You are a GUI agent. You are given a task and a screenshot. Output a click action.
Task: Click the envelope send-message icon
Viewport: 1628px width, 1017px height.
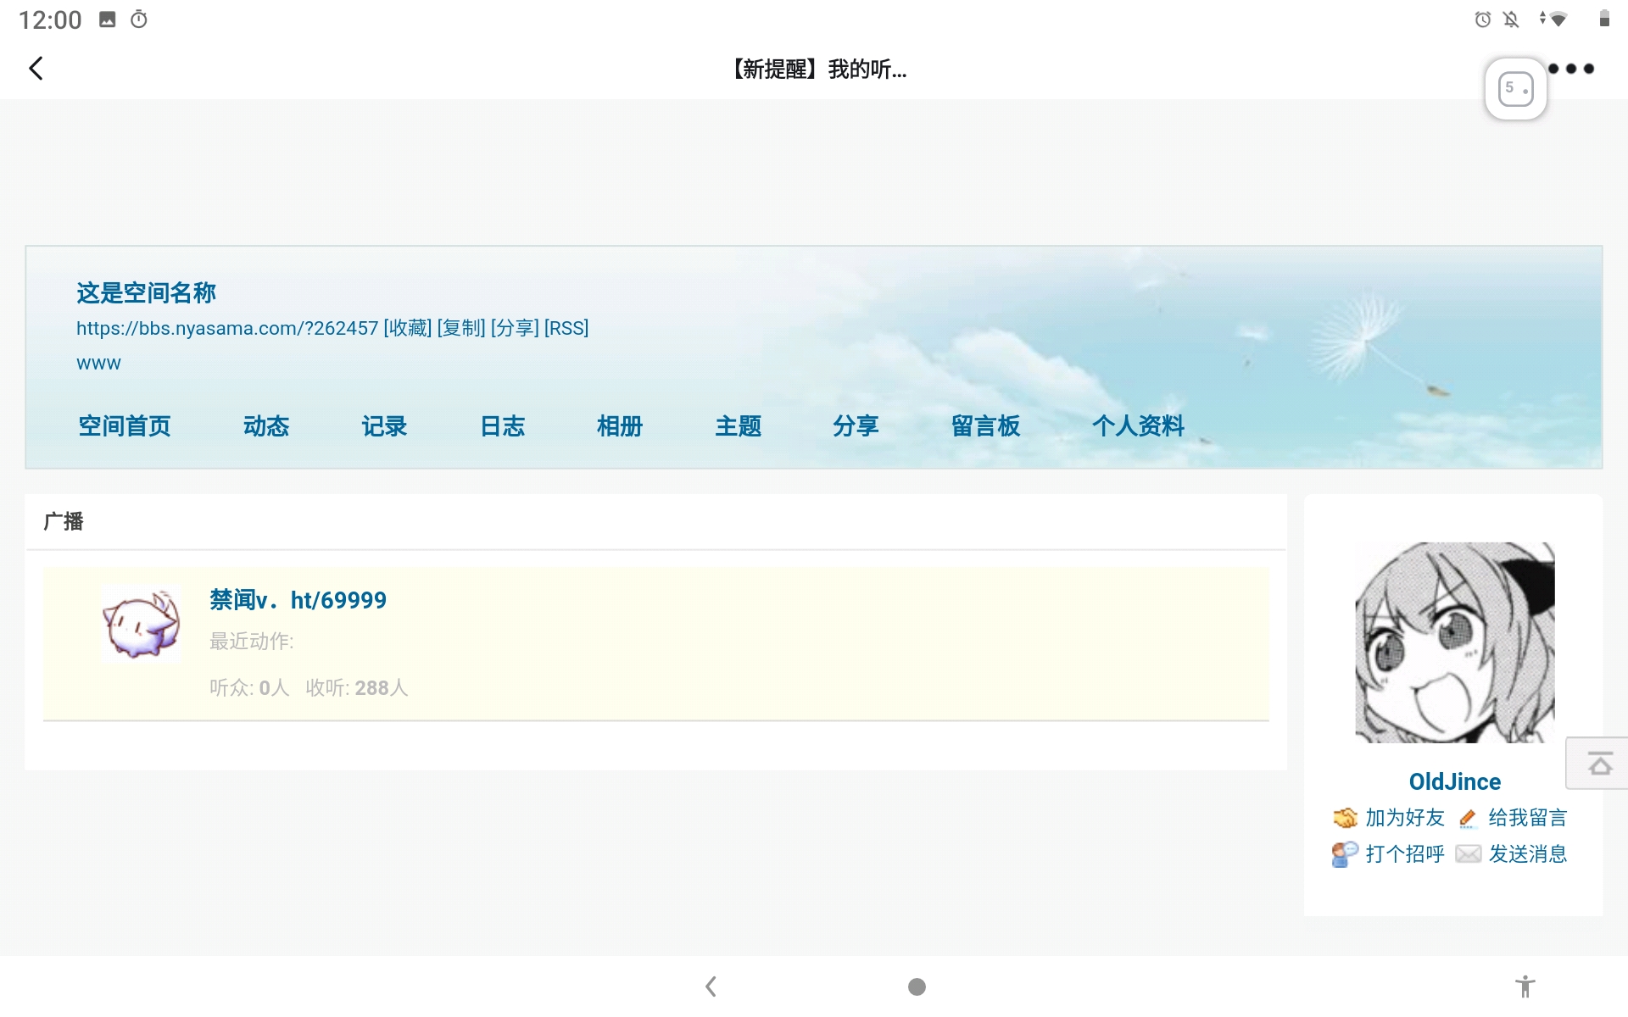pyautogui.click(x=1468, y=854)
